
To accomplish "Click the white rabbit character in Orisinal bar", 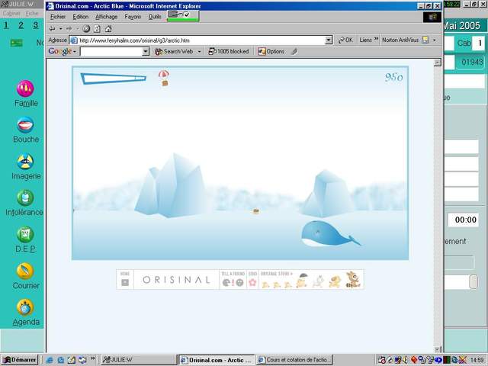I will point(318,281).
